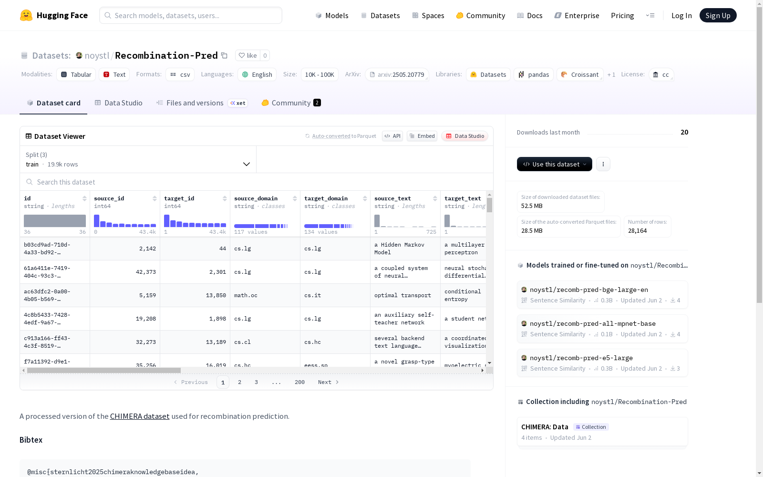Screen dimensions: 763x477
Task: Copy dataset name with the copy icon
Action: 224,55
